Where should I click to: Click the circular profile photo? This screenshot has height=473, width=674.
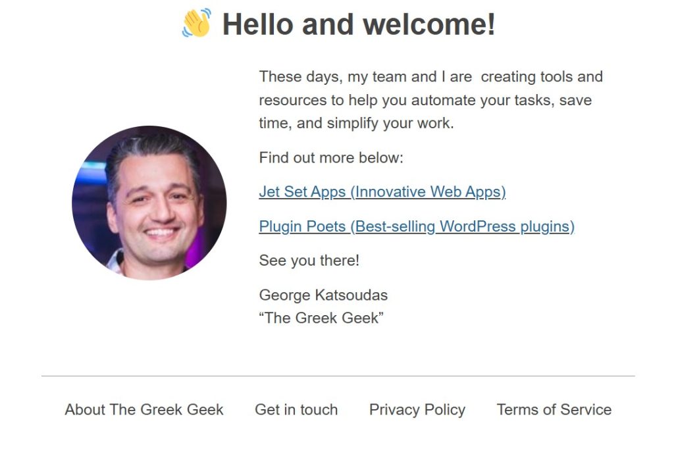149,203
